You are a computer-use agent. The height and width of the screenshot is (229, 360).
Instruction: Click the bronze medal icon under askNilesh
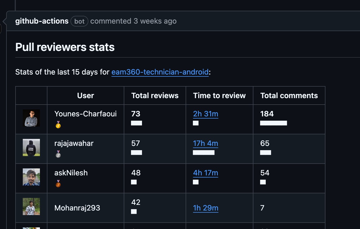58,184
